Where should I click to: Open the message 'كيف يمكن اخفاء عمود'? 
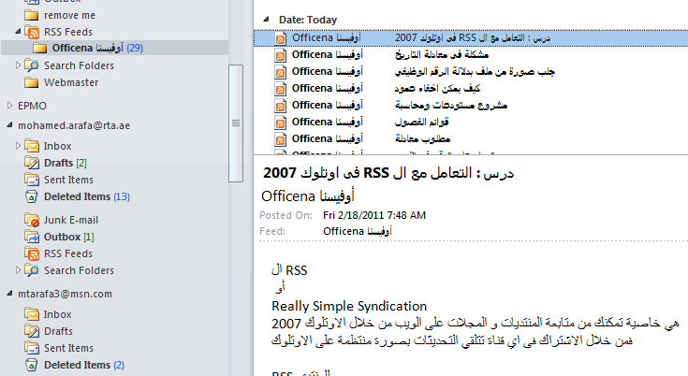[437, 89]
